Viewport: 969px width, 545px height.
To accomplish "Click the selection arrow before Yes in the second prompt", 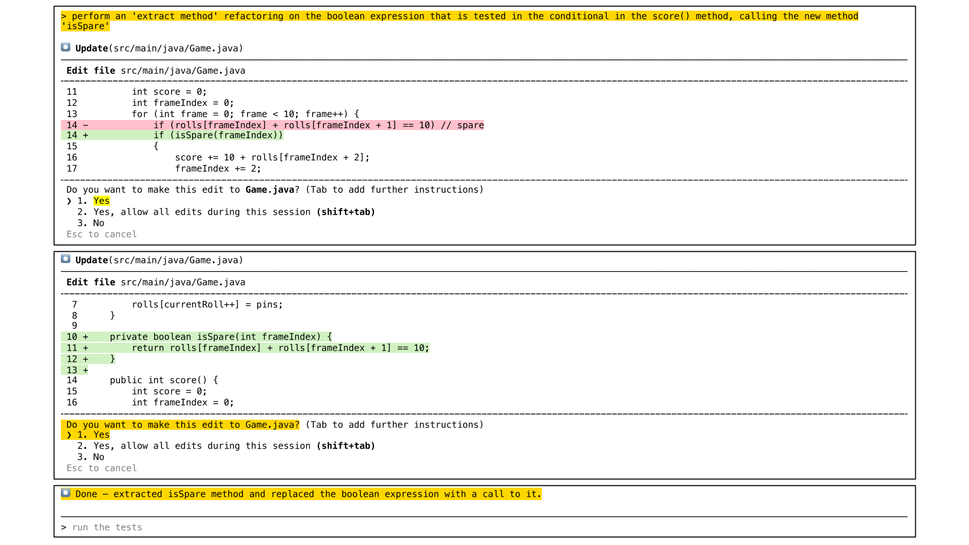I will point(69,435).
